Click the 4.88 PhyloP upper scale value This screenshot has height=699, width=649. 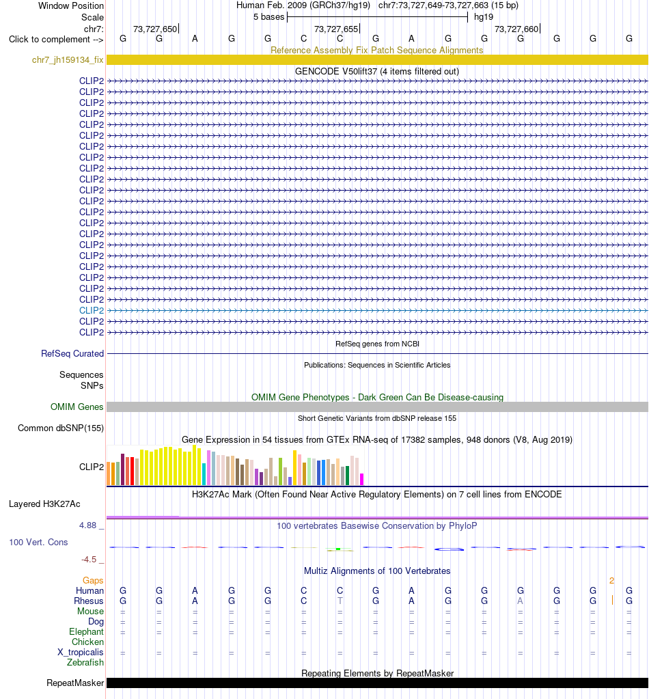[x=88, y=525]
